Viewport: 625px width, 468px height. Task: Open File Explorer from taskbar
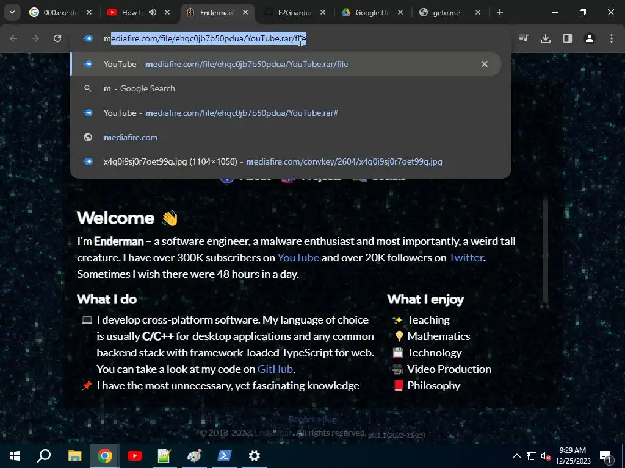pos(74,456)
